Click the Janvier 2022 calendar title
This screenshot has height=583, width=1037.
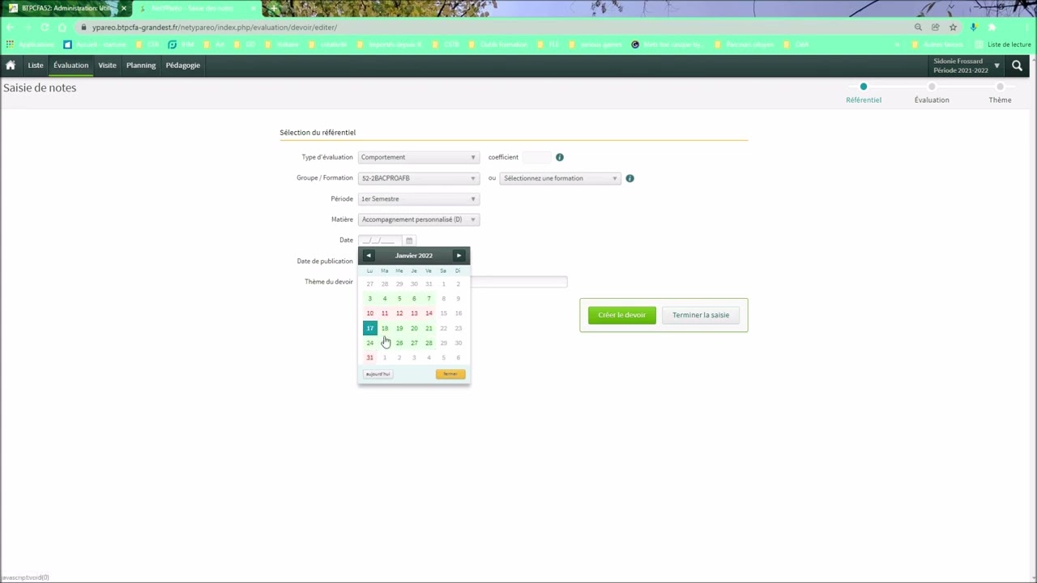(414, 256)
